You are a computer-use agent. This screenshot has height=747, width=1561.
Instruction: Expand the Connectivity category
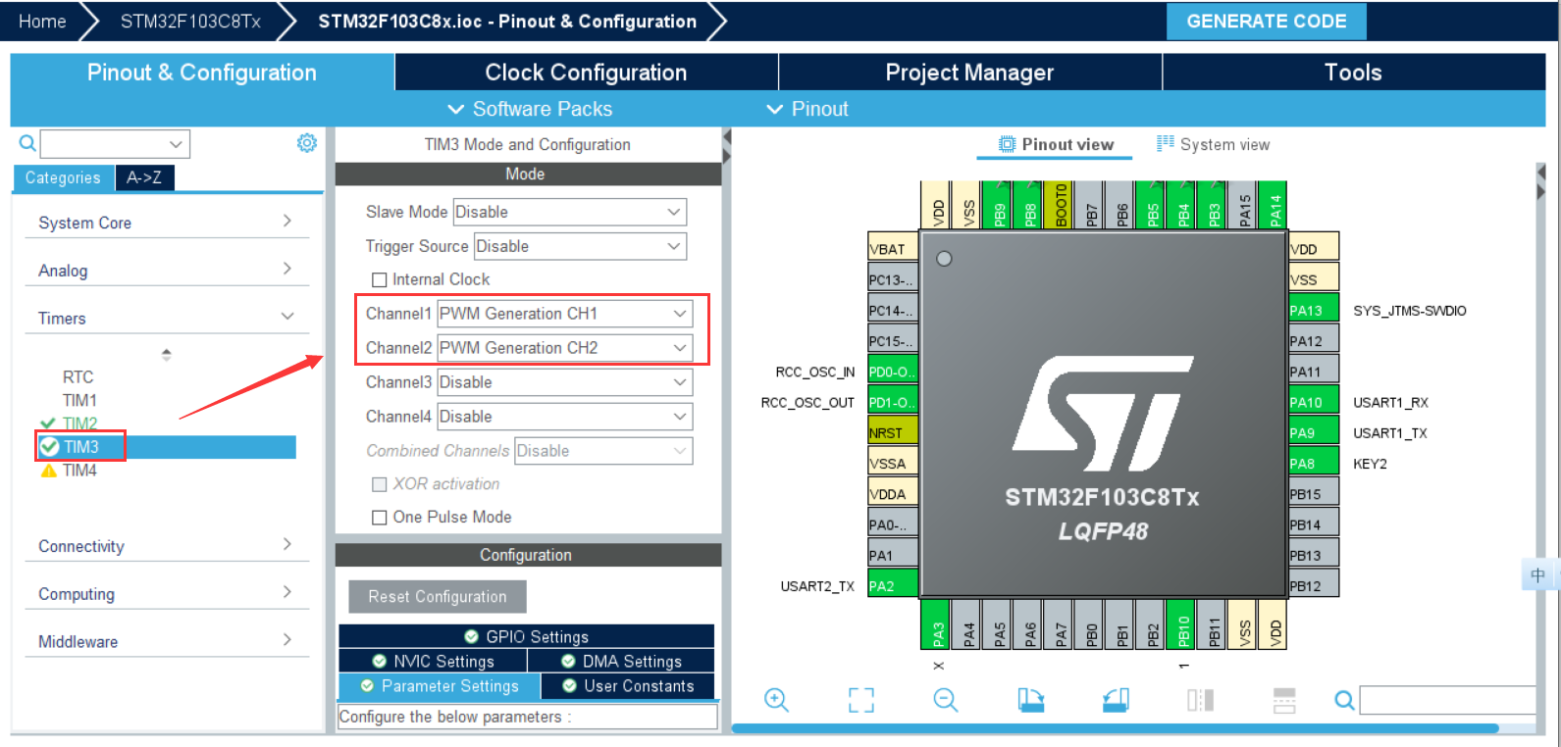click(166, 546)
